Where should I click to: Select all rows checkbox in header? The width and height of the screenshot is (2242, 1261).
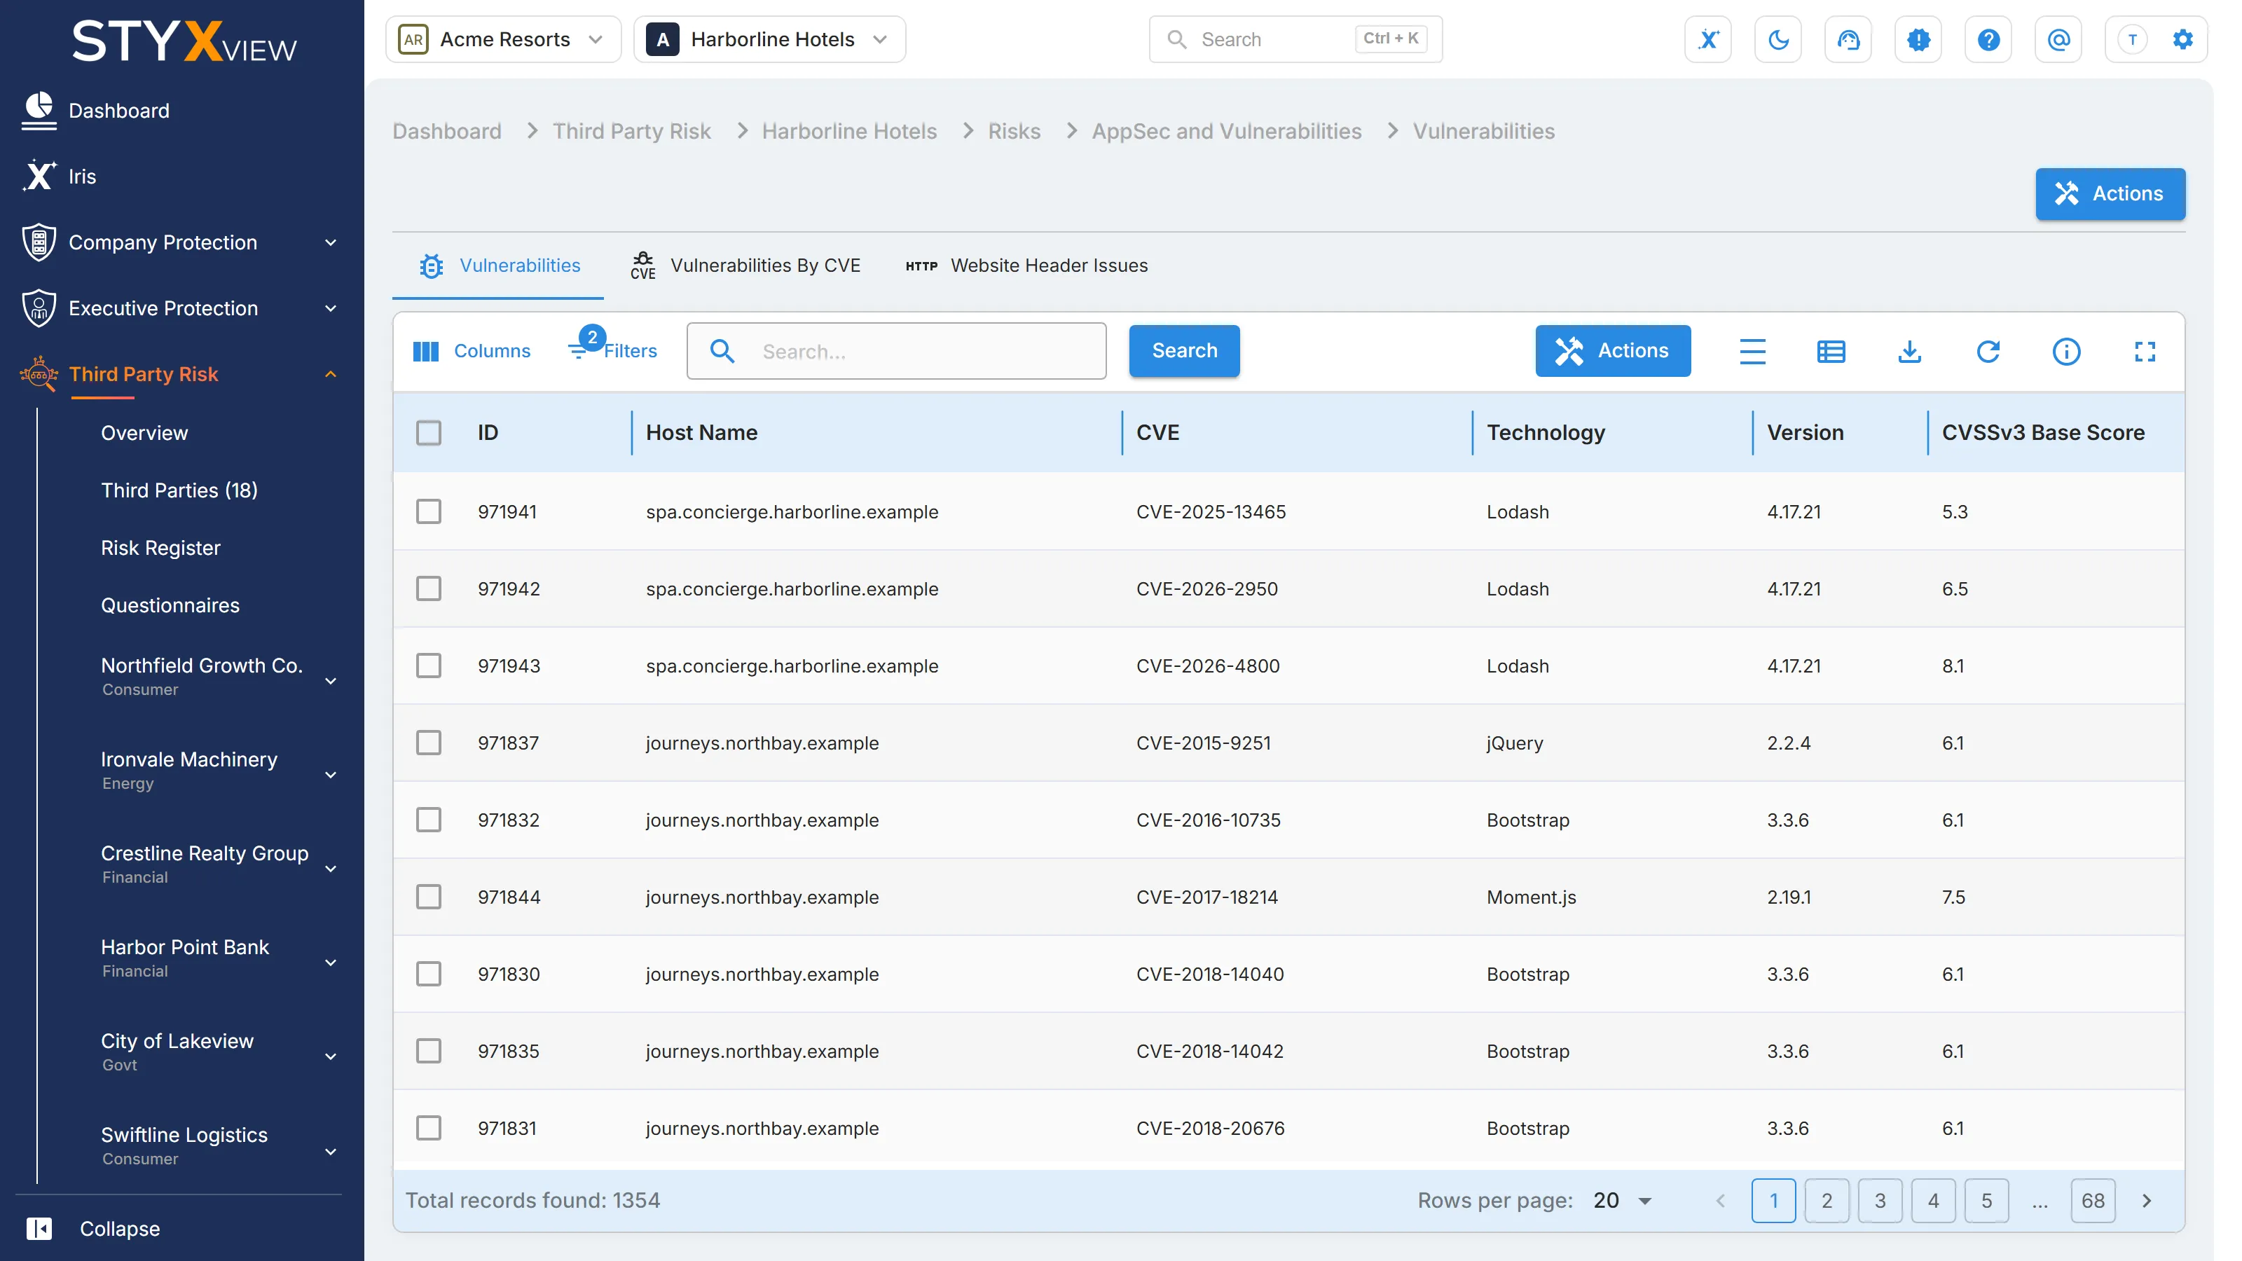[428, 432]
